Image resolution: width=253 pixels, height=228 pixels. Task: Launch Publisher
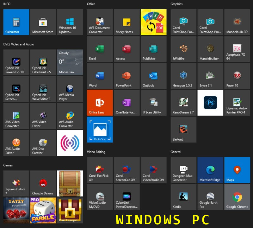(x=154, y=49)
